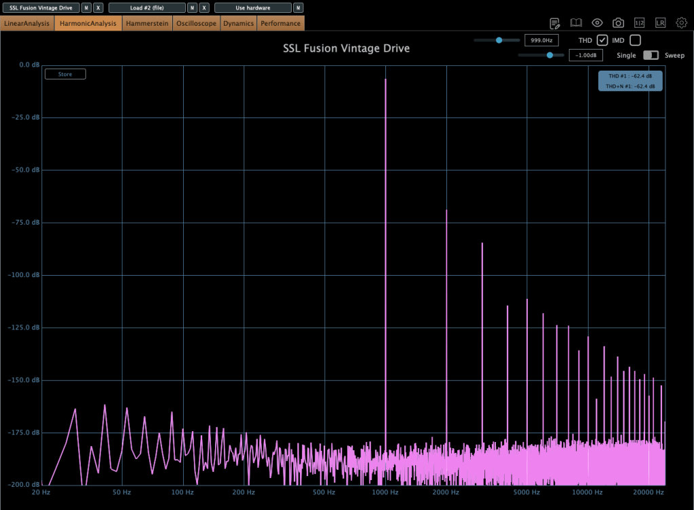Remove the SSL Fusion Vintage Drive plugin

[x=98, y=7]
